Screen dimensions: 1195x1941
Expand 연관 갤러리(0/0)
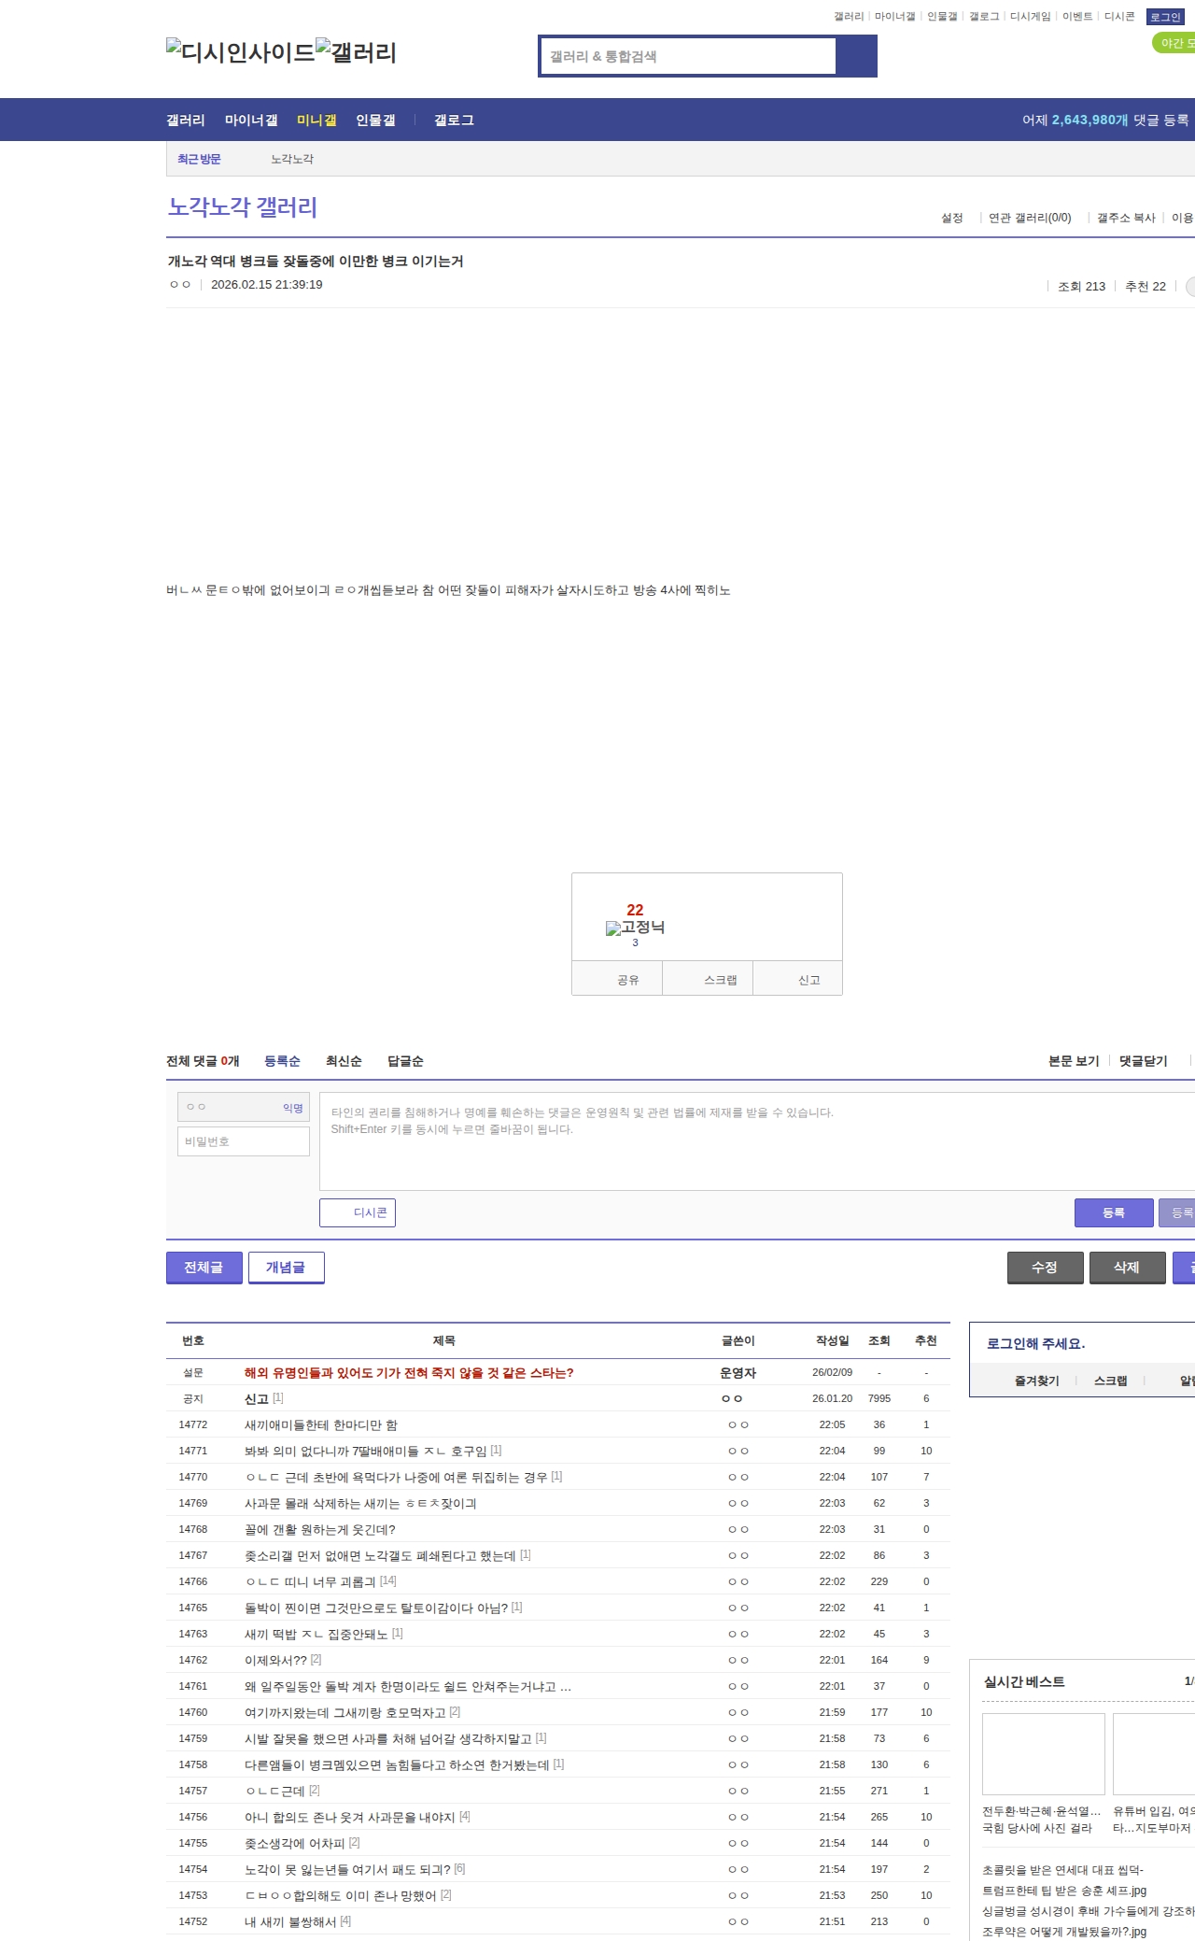(1030, 218)
